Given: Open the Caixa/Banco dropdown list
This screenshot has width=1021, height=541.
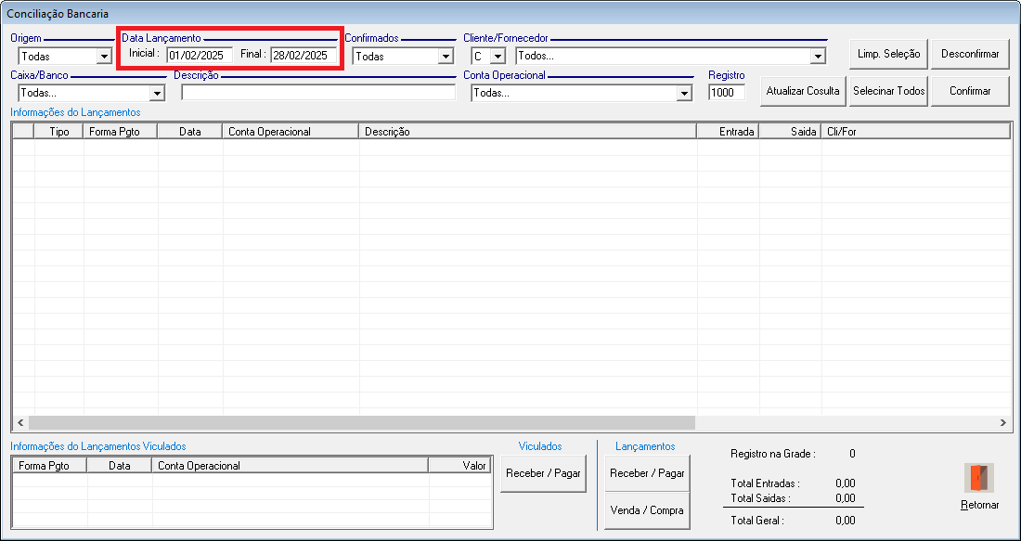Looking at the screenshot, I should (157, 94).
